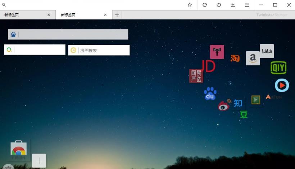Open the Taobao 淘 shortcut

pyautogui.click(x=235, y=58)
